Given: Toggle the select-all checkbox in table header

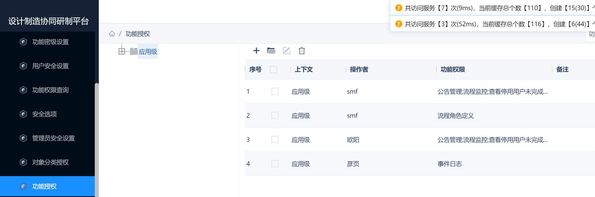Looking at the screenshot, I should tap(274, 70).
